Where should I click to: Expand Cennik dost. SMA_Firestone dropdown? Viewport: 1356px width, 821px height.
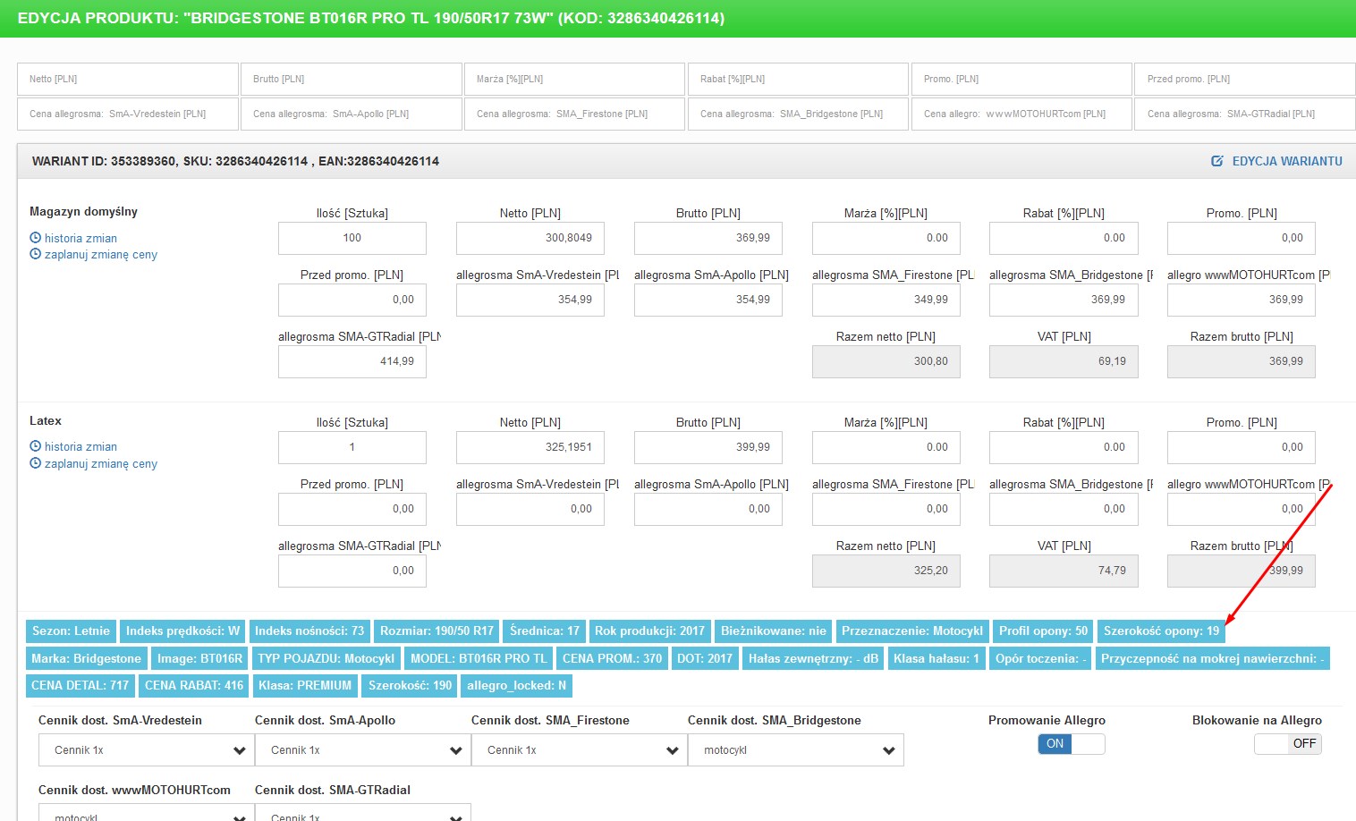[580, 750]
